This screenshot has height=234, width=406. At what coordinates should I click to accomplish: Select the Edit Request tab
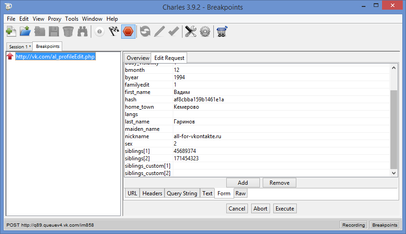click(x=169, y=58)
